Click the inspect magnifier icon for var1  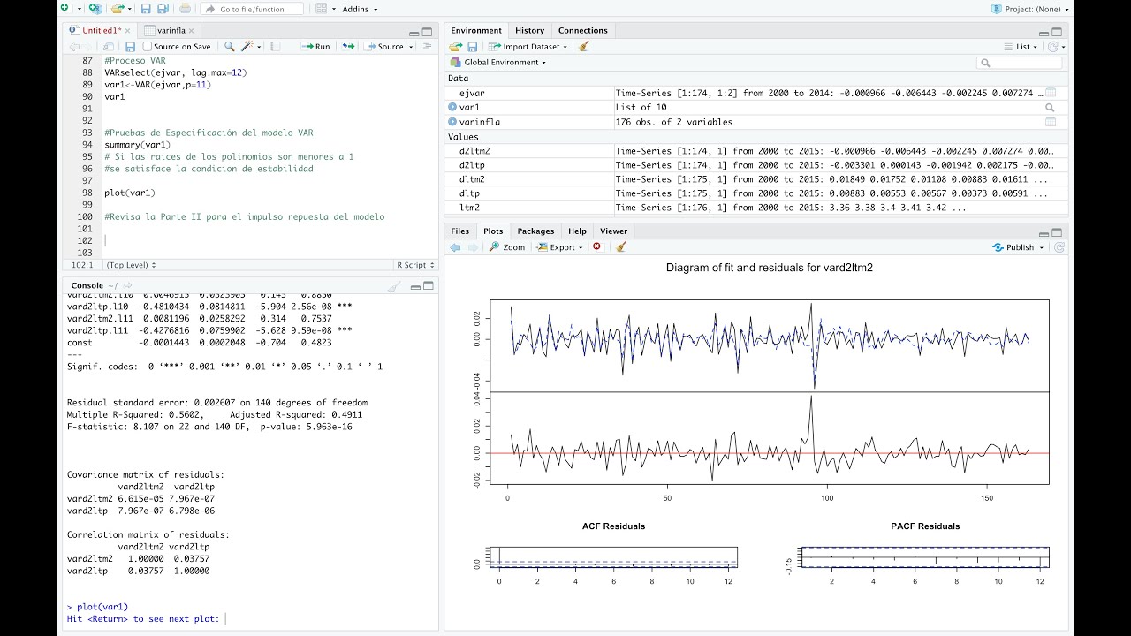point(1051,107)
